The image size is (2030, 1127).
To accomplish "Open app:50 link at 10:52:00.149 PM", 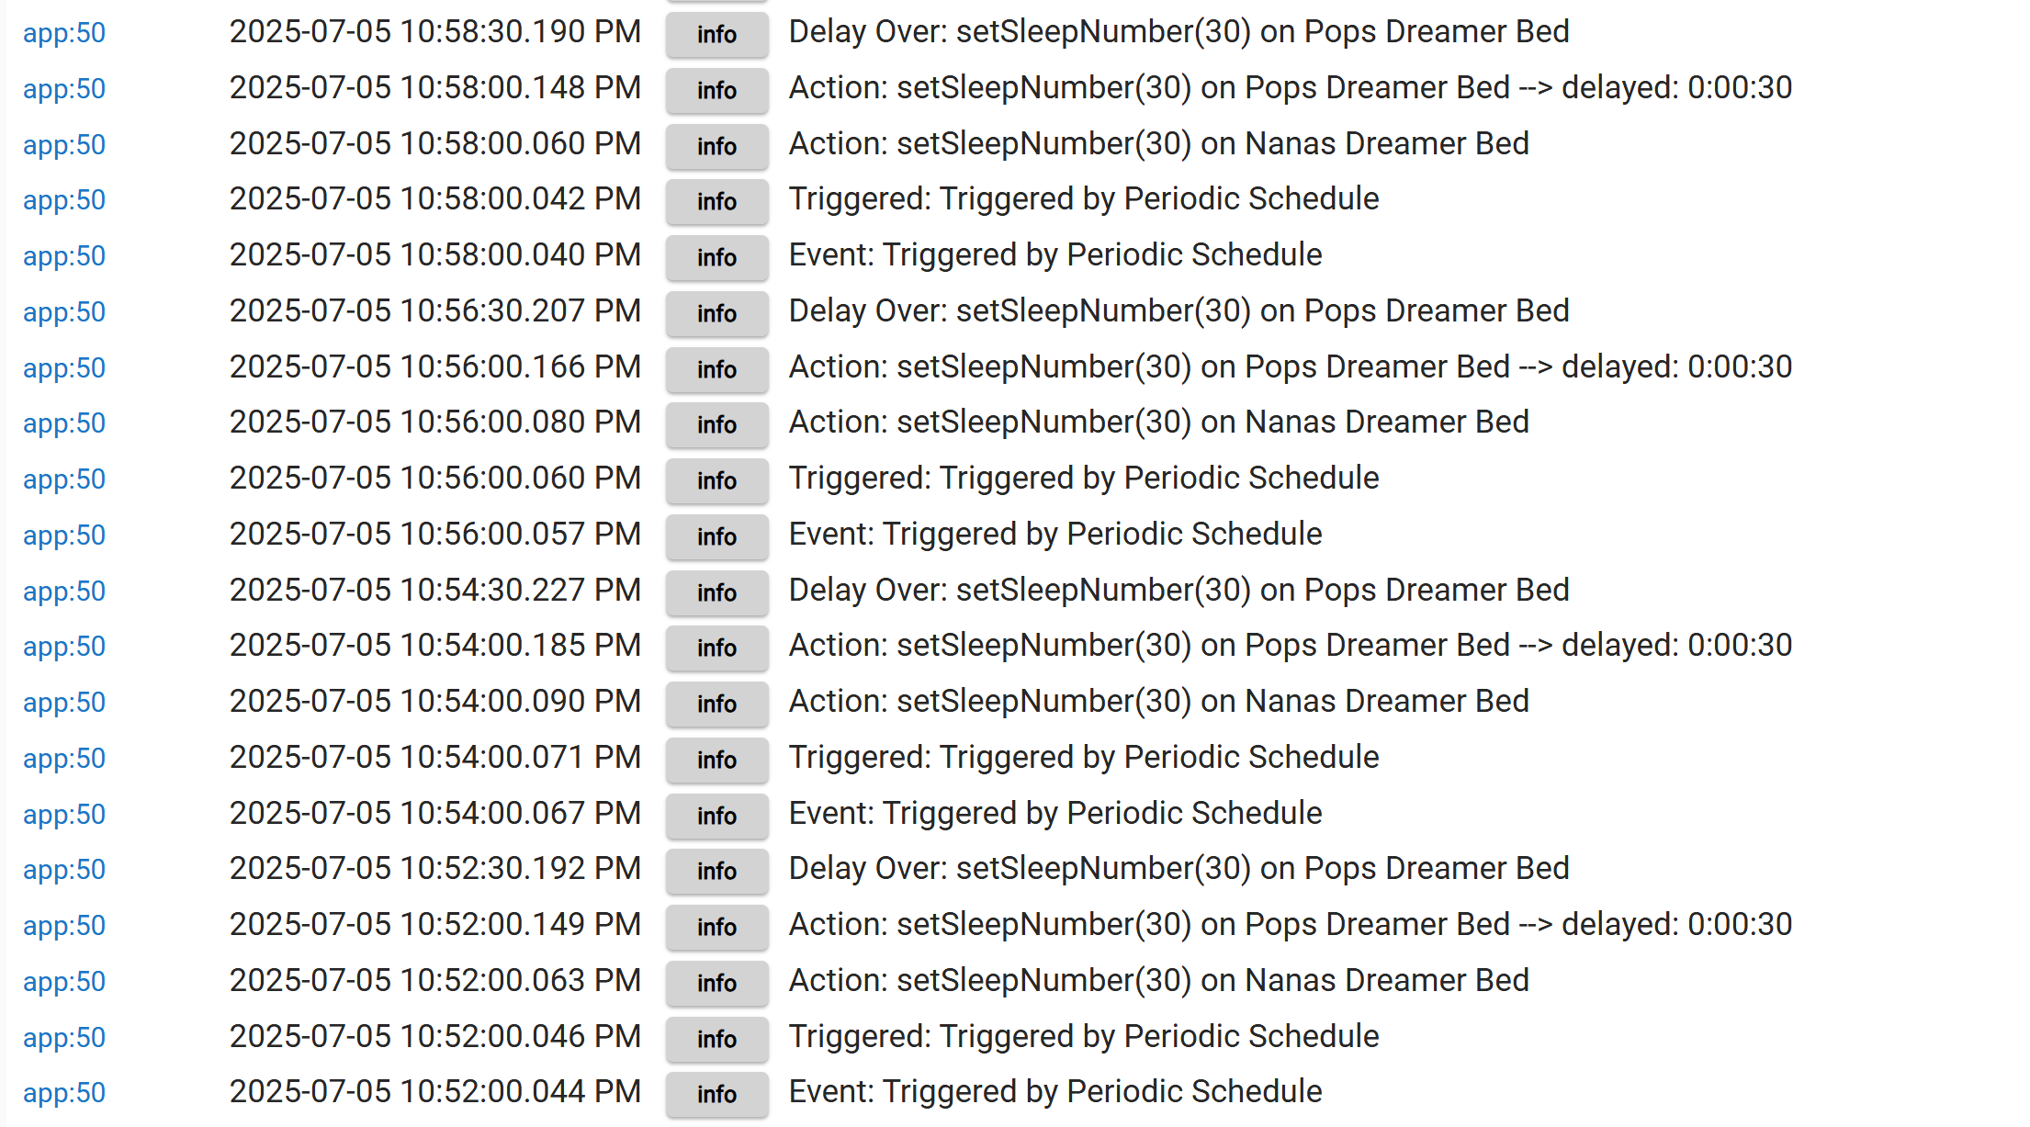I will click(64, 926).
